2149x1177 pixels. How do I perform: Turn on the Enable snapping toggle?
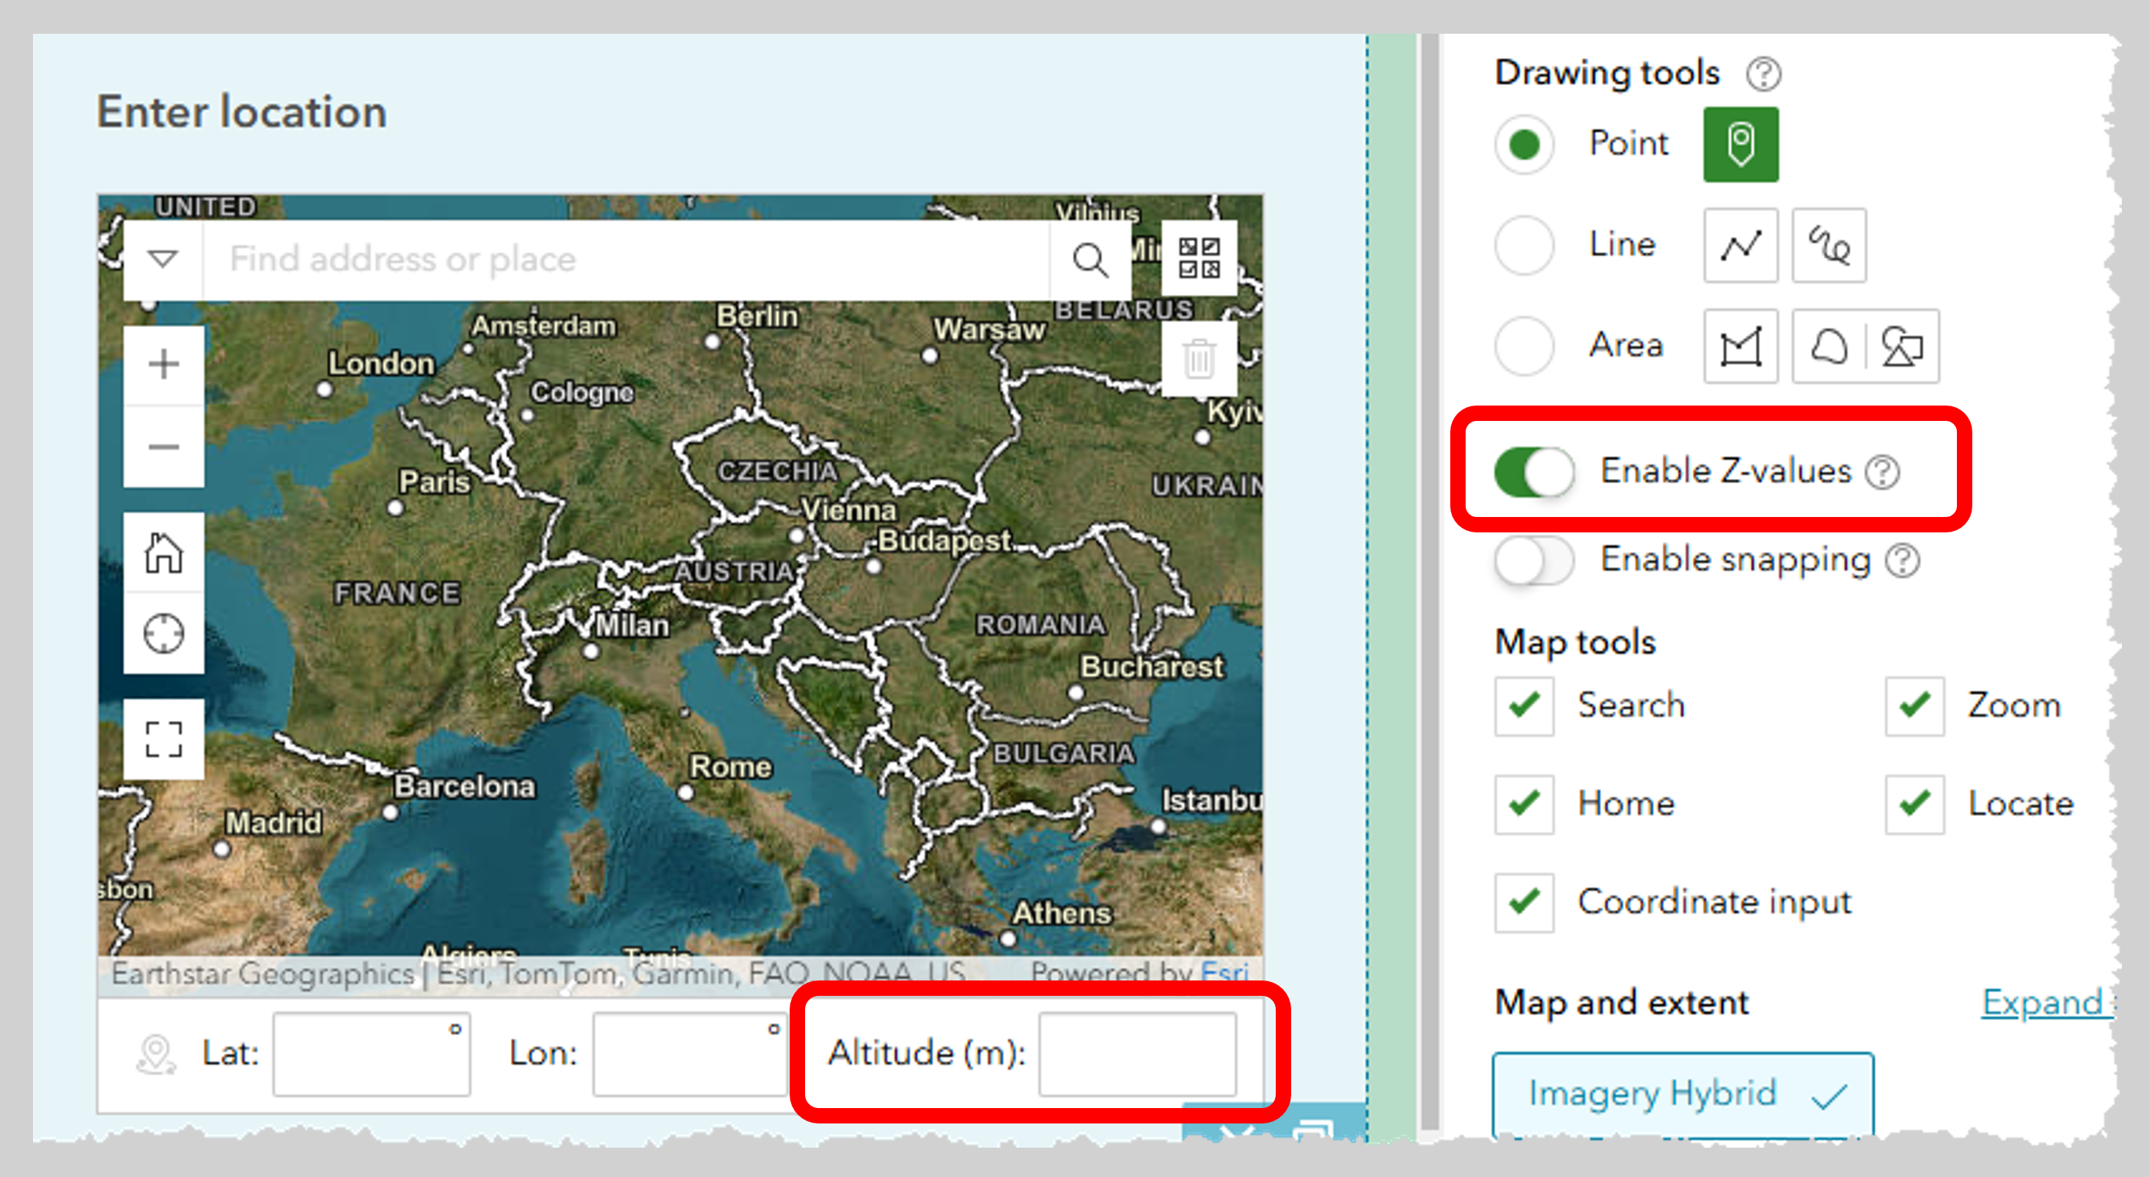click(1533, 560)
